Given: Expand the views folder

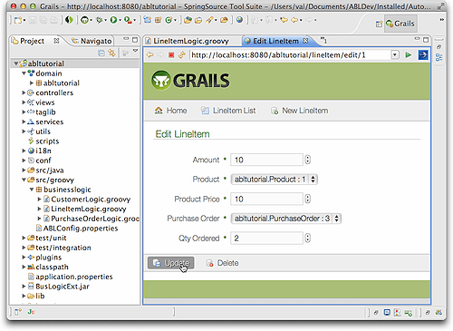Looking at the screenshot, I should tap(24, 102).
